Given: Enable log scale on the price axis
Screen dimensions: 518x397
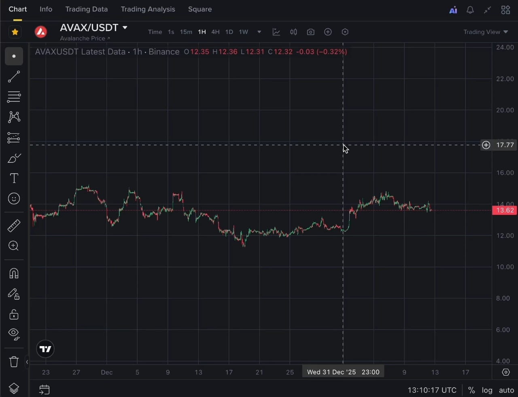Looking at the screenshot, I should click(487, 390).
